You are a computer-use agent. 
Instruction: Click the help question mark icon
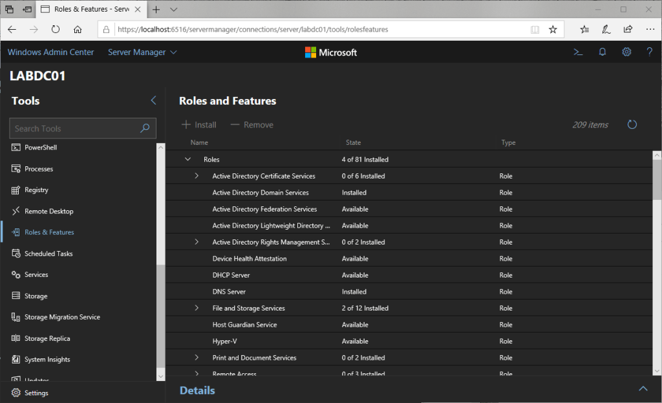(x=650, y=52)
